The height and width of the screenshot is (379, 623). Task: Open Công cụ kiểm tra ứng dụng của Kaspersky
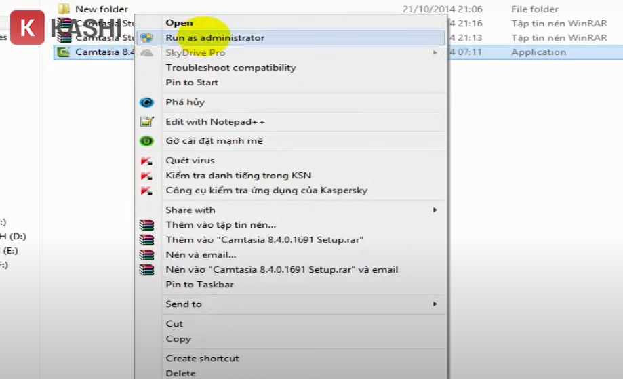pos(266,191)
